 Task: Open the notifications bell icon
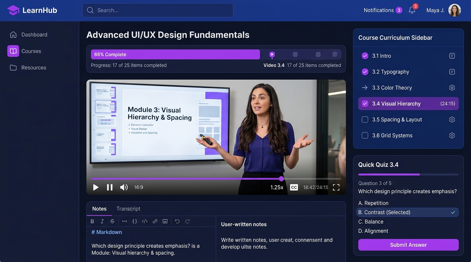(412, 10)
